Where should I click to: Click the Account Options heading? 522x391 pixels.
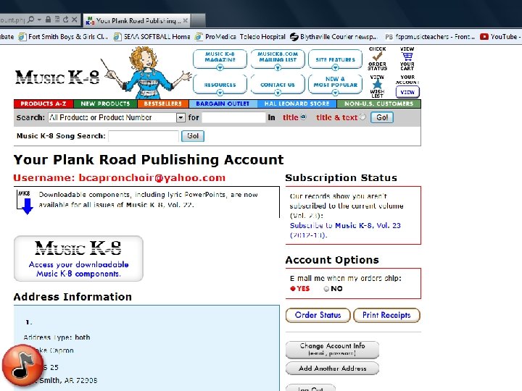332,260
